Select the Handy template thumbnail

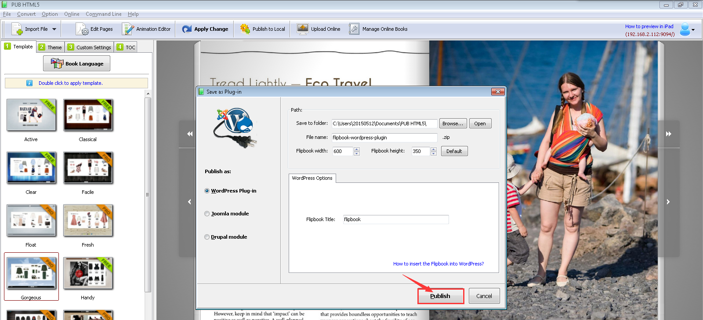point(88,273)
